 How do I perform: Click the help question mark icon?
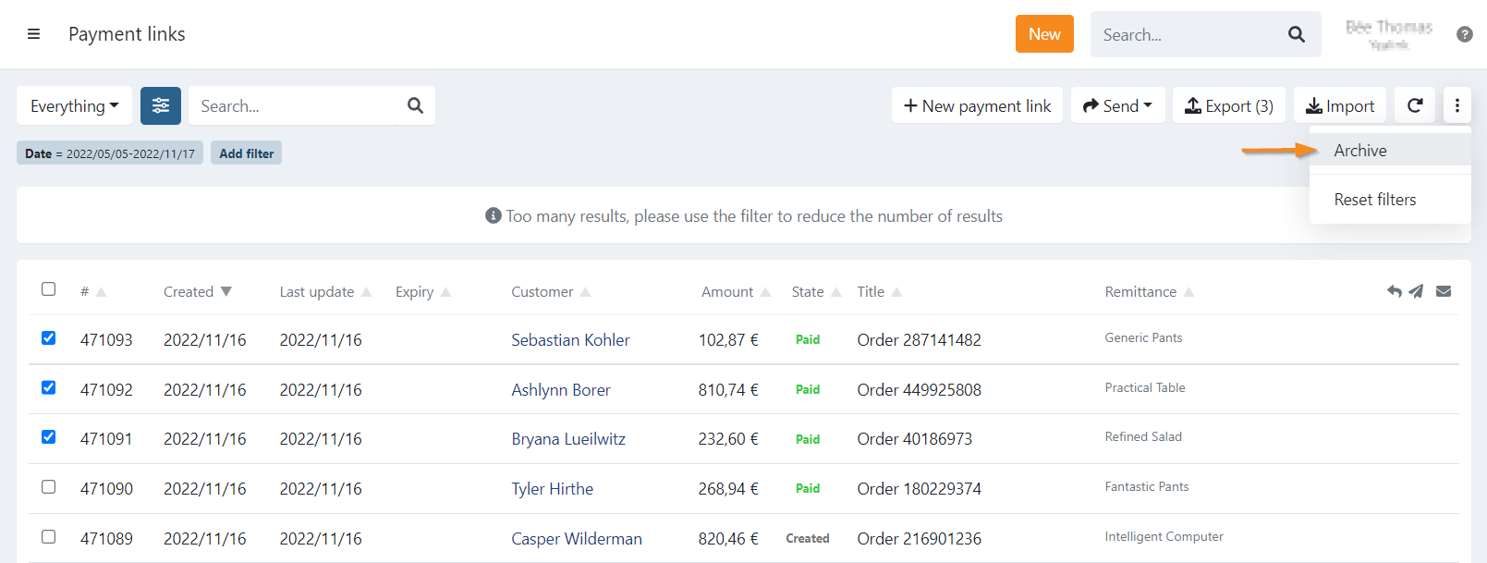point(1464,34)
